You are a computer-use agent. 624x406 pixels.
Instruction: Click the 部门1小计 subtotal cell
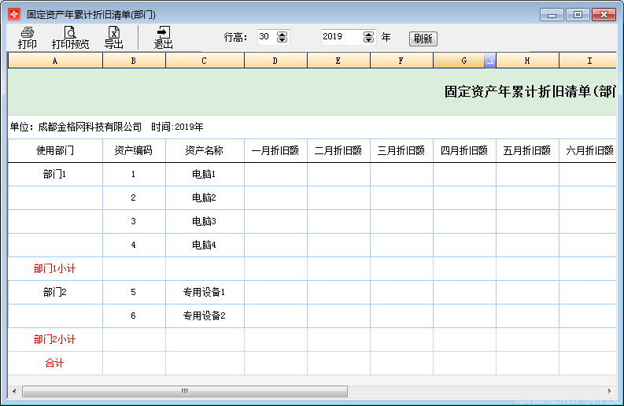tap(55, 269)
